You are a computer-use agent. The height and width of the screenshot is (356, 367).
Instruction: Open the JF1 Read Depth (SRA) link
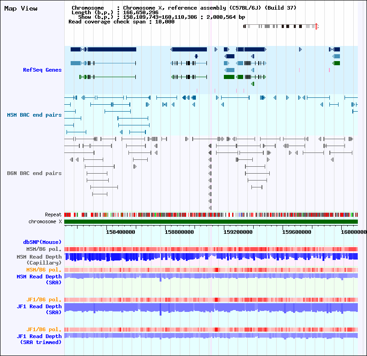coord(39,309)
